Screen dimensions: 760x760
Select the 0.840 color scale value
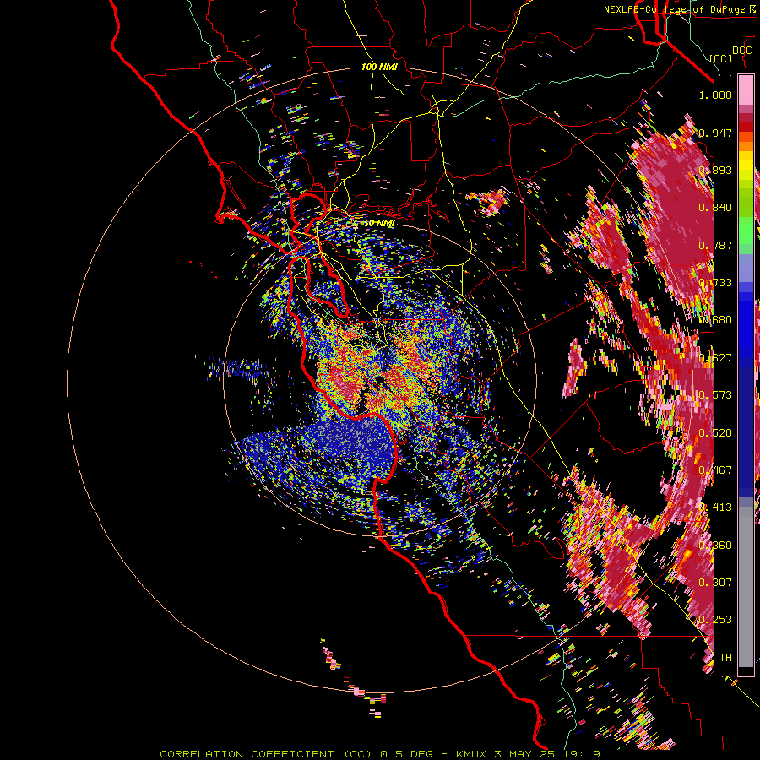(x=715, y=208)
